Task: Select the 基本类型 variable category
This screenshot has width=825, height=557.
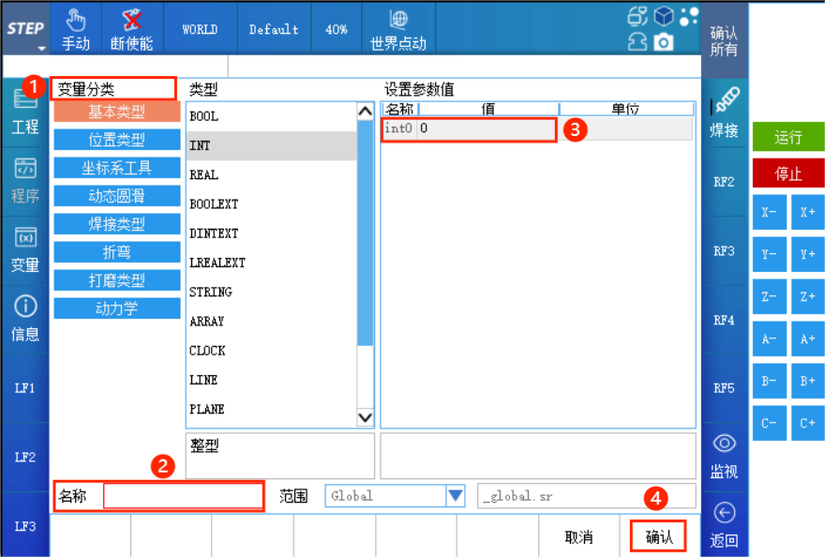Action: 117,112
